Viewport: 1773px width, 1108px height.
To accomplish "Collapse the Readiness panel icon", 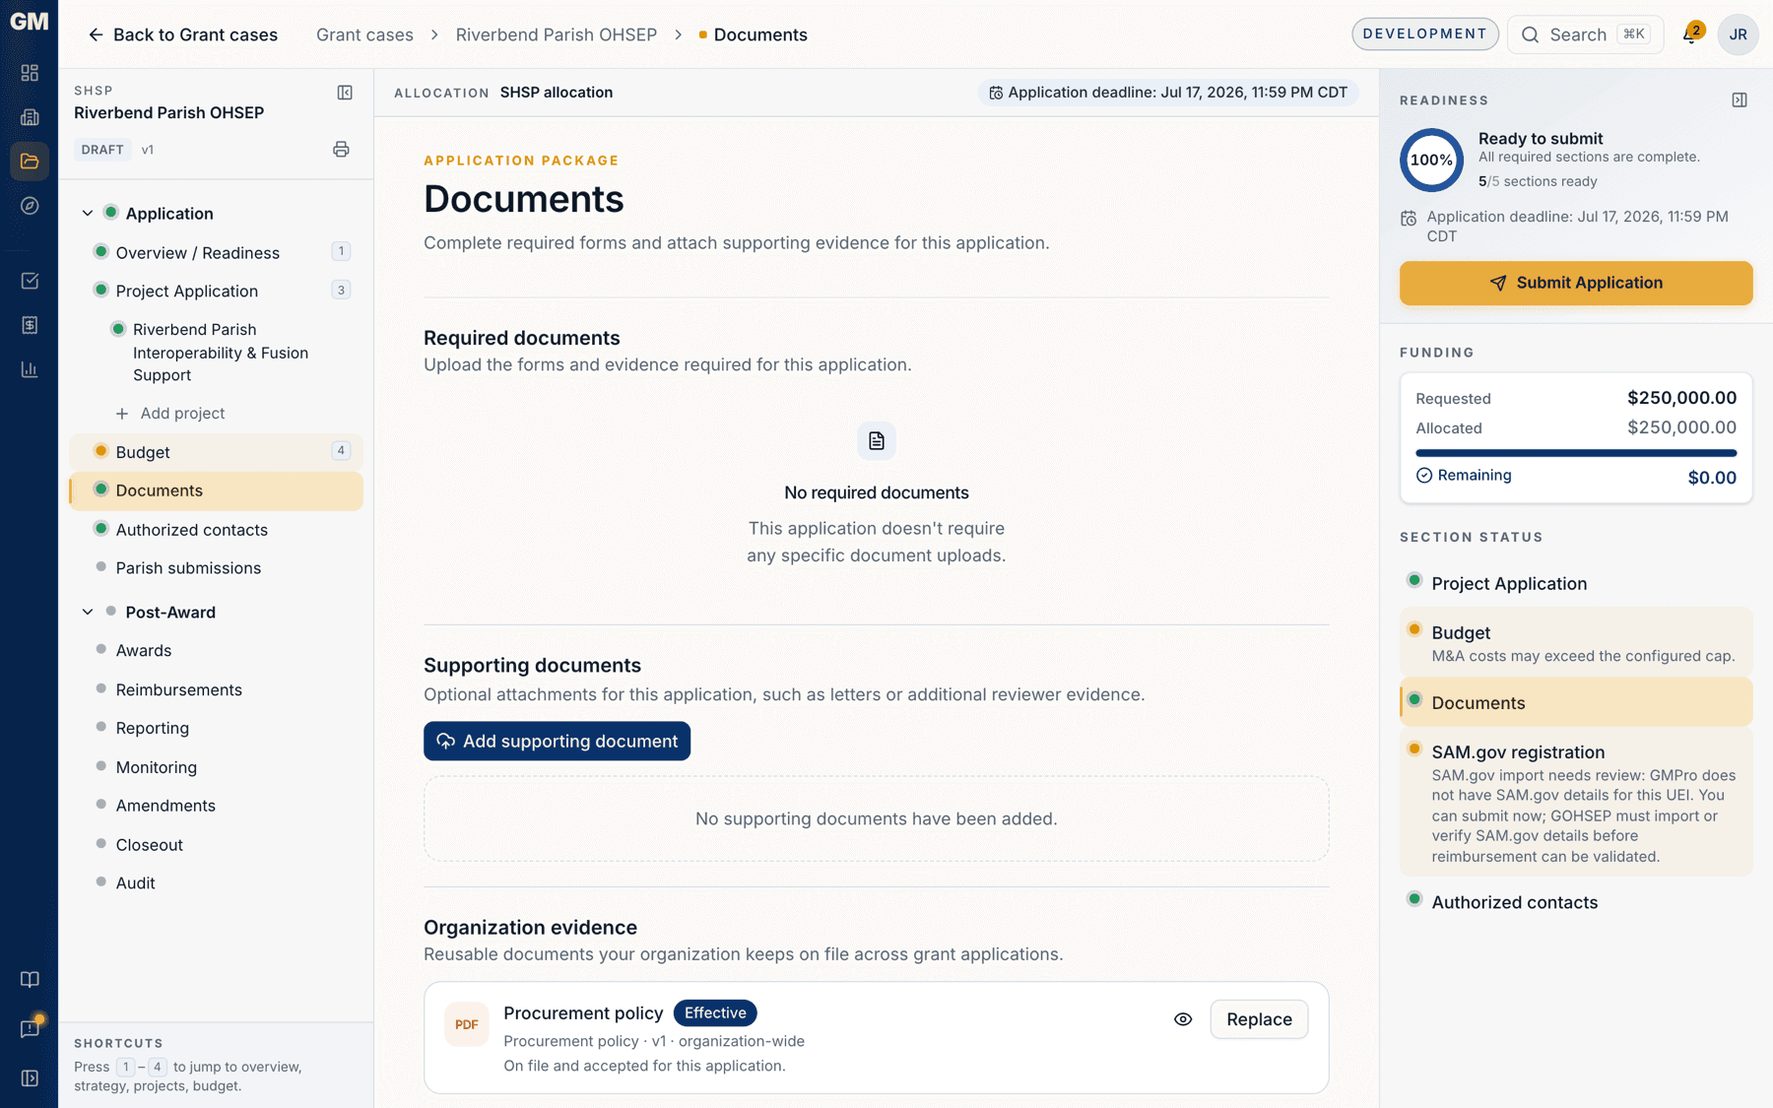I will [x=1740, y=100].
